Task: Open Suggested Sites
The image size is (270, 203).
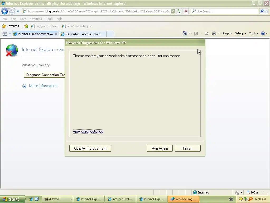Action: click(44, 26)
